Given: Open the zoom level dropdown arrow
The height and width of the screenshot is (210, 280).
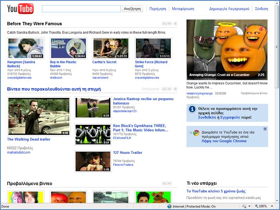Looking at the screenshot, I should point(272,206).
